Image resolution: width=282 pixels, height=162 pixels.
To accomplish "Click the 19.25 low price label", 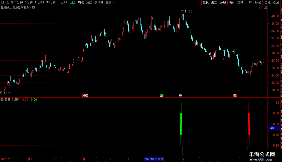I will [7, 93].
